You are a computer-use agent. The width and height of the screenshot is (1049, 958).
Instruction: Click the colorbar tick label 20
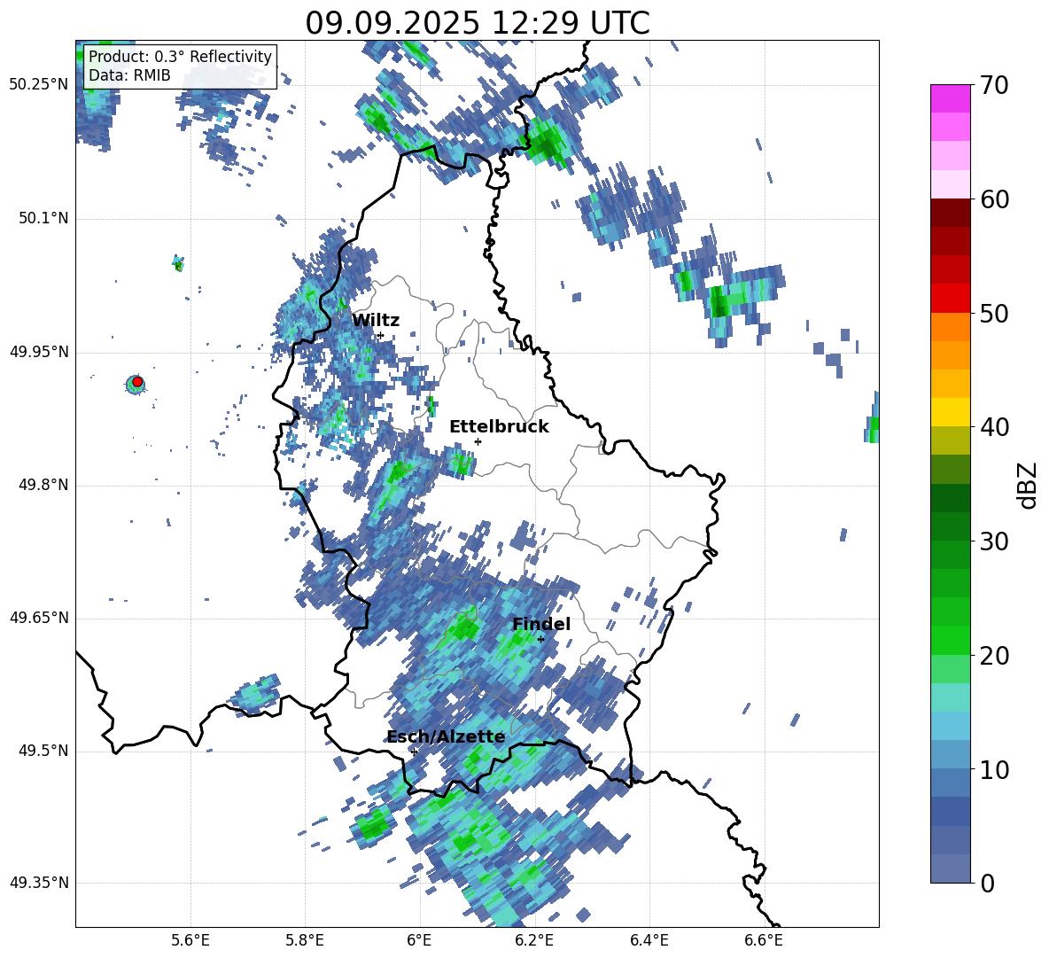tap(994, 656)
